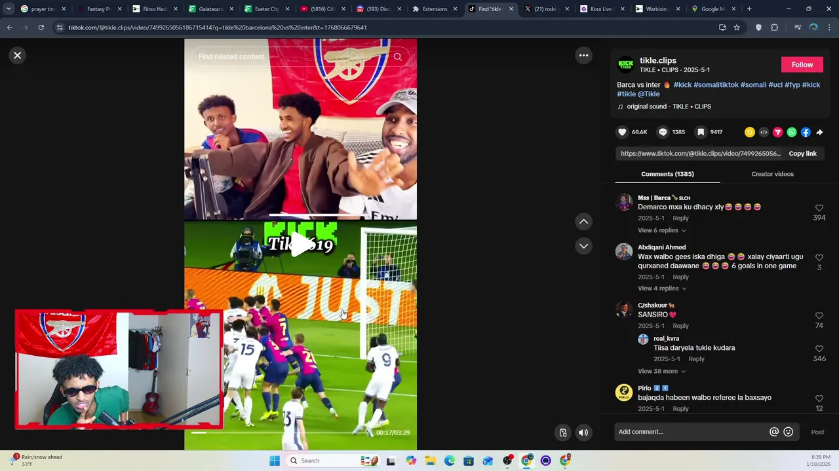Open the #ucl hashtag link

point(775,85)
